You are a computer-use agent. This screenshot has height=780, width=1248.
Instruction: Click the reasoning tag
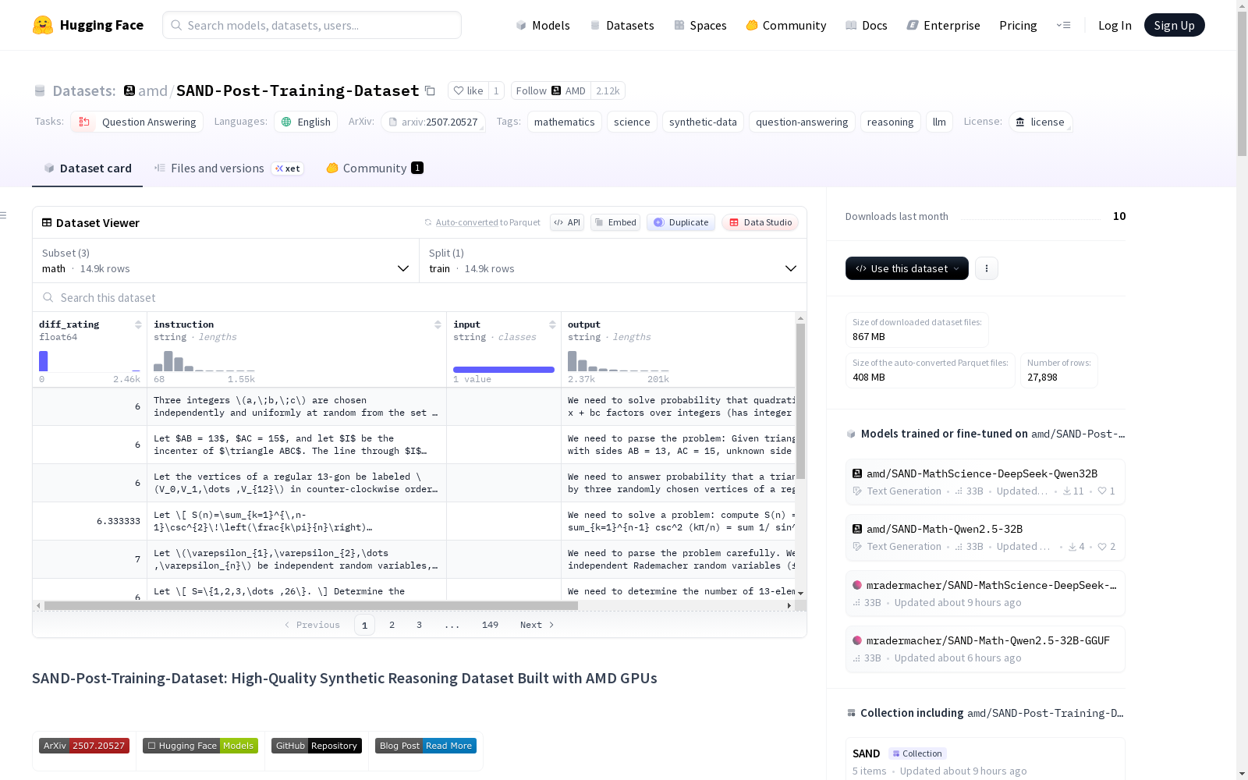(x=890, y=122)
